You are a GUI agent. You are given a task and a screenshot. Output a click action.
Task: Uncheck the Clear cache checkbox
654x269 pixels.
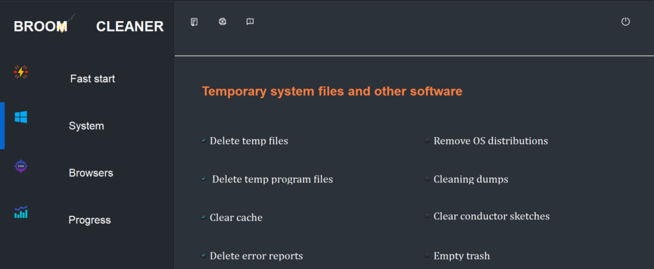(203, 217)
